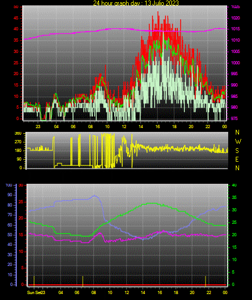Image resolution: width=252 pixels, height=300 pixels.
Task: Click the W compass letter beside direction graph
Action: point(238,142)
